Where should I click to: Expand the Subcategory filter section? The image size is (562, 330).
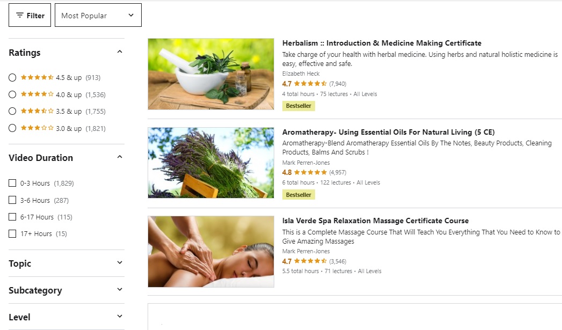(x=67, y=290)
